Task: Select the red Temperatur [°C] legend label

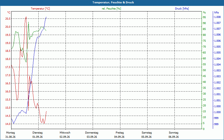Action: pyautogui.click(x=40, y=9)
